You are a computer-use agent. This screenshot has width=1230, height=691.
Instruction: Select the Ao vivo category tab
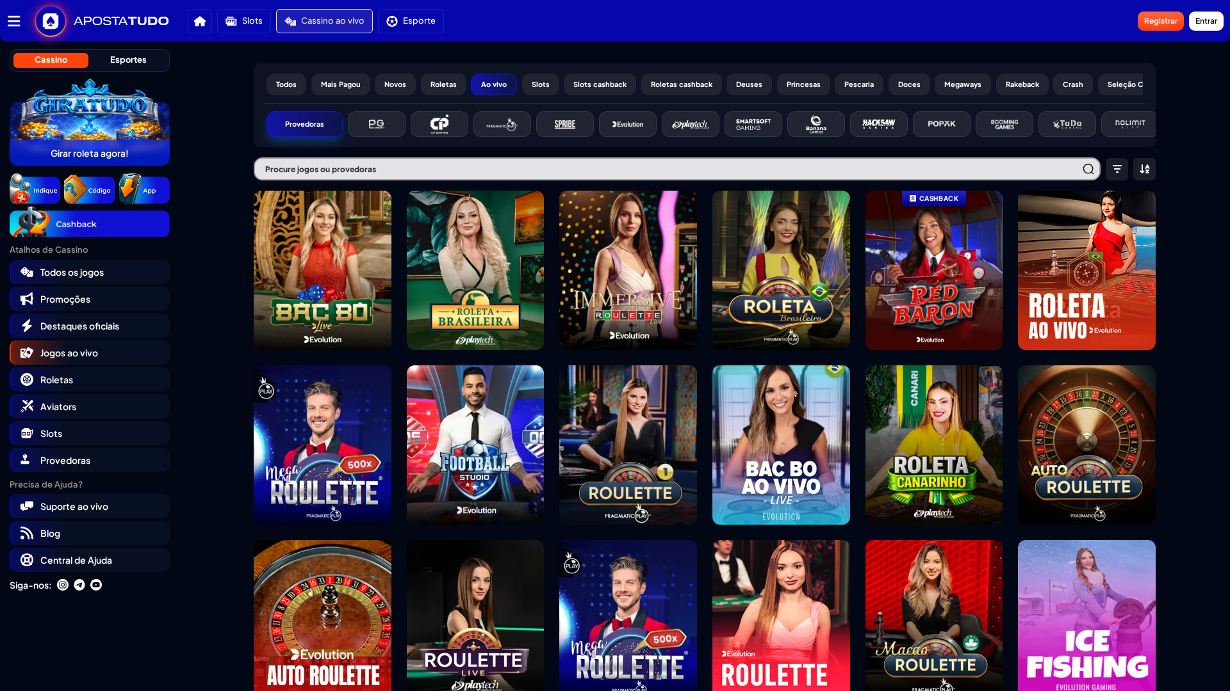coord(494,84)
